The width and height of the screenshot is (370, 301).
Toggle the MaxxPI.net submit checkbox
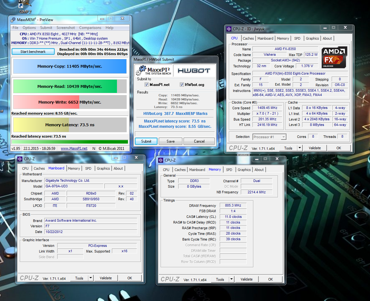pos(146,85)
